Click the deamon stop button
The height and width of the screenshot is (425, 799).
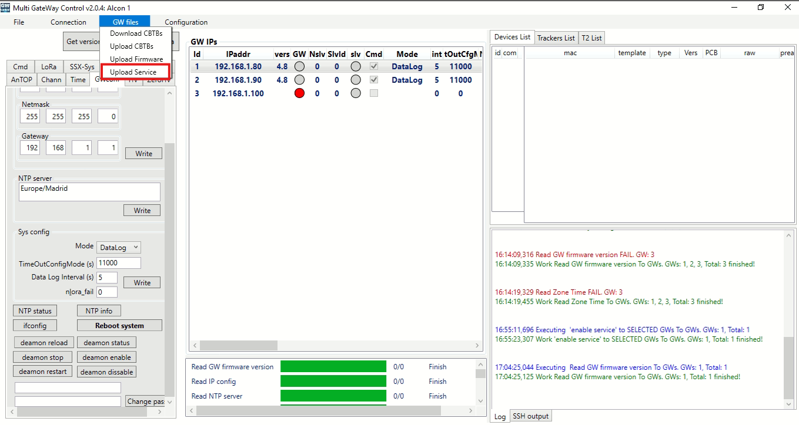(x=43, y=357)
